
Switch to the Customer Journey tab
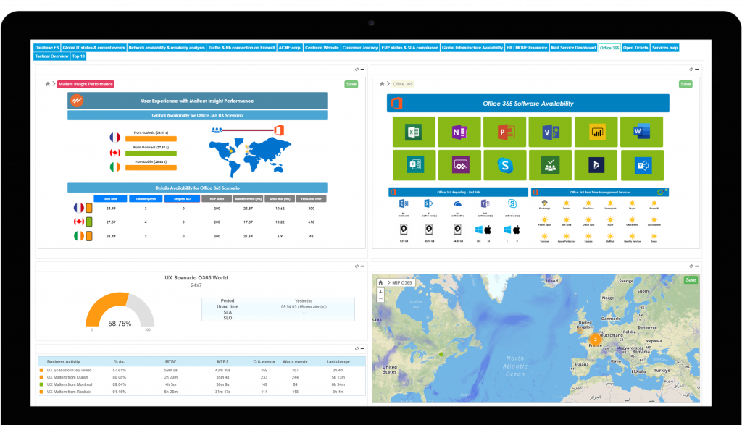(360, 48)
